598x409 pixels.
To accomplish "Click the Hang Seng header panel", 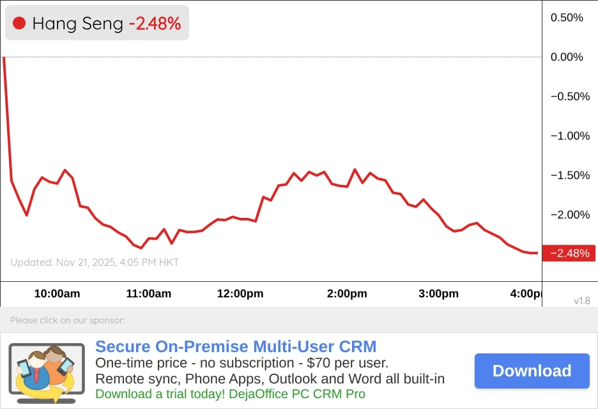I will coord(96,22).
